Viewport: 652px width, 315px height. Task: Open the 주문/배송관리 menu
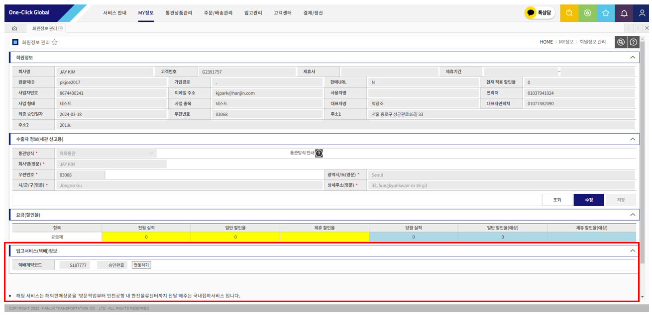coord(218,13)
